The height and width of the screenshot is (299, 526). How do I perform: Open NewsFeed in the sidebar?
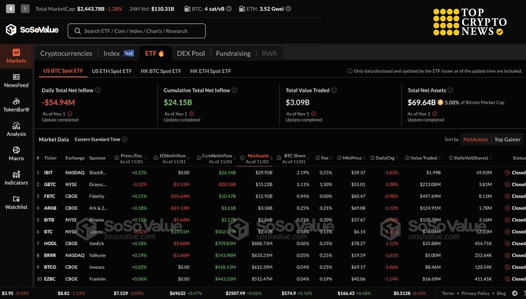pos(16,81)
